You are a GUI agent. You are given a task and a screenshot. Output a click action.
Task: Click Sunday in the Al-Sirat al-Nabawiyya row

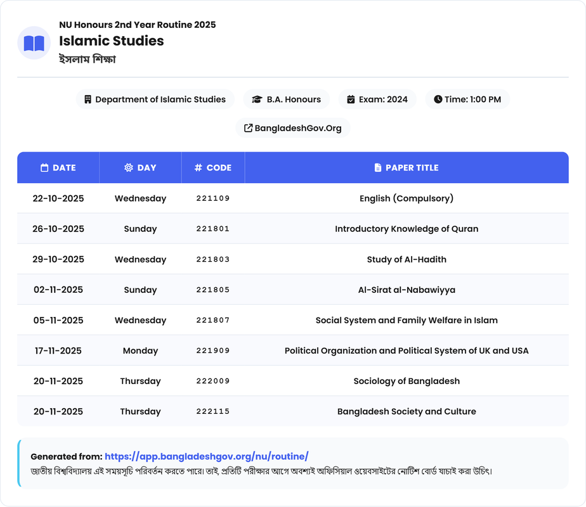pos(141,290)
